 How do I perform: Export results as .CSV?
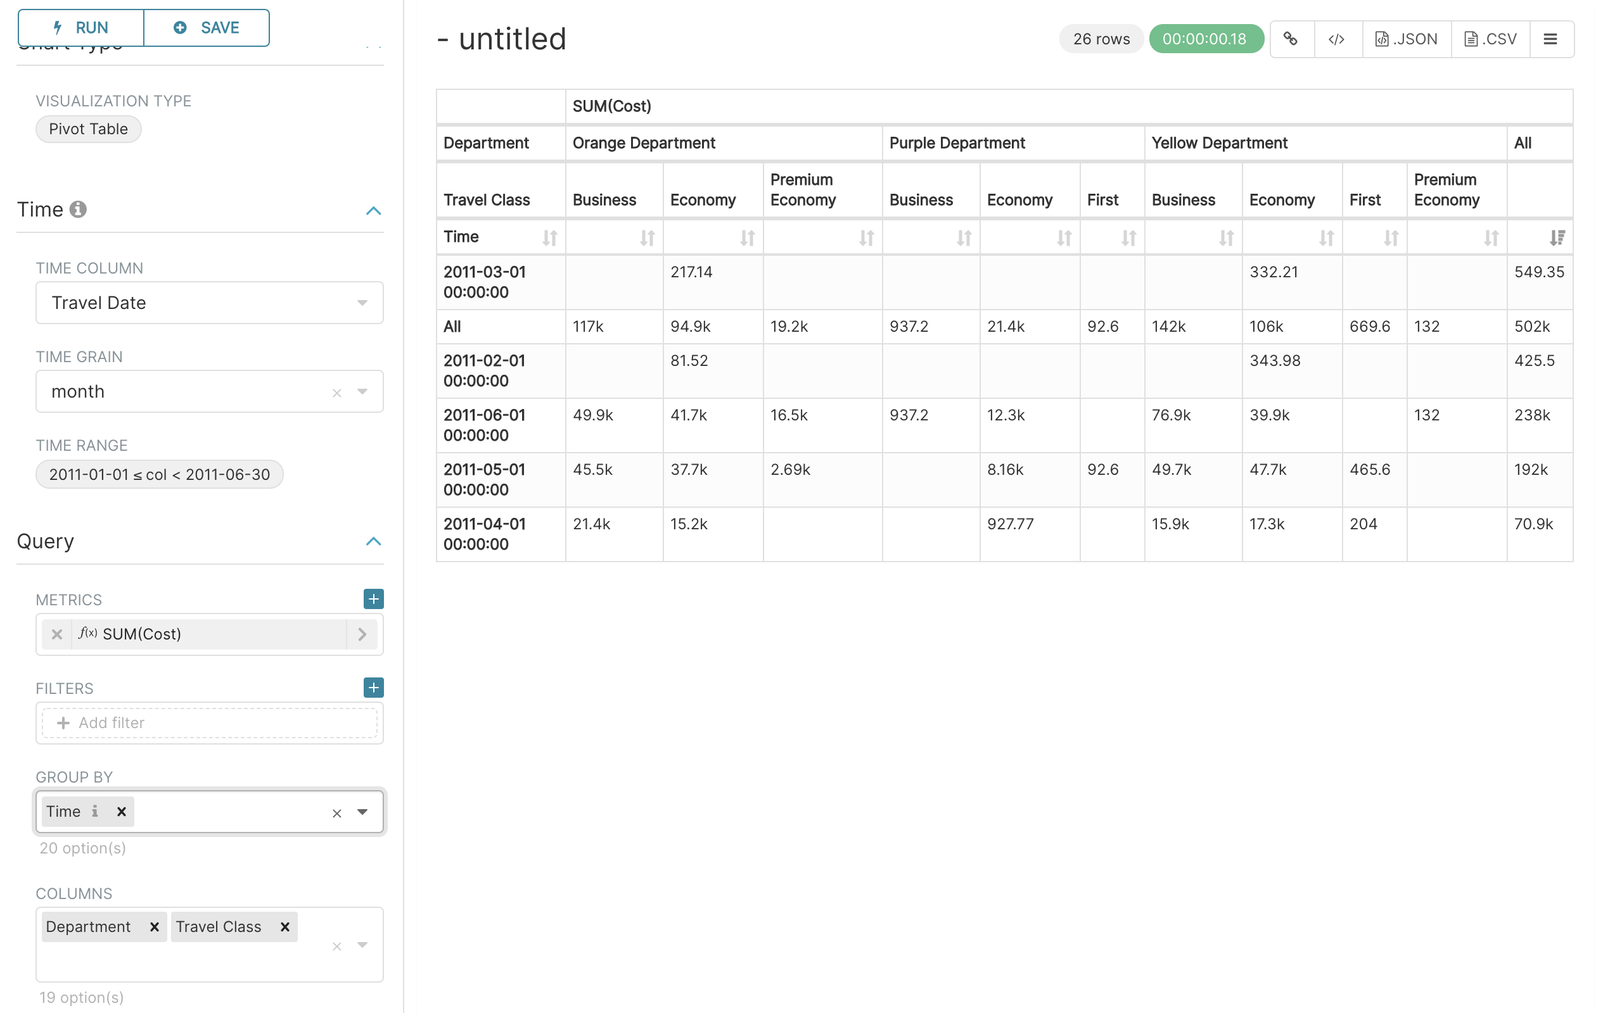(x=1490, y=39)
